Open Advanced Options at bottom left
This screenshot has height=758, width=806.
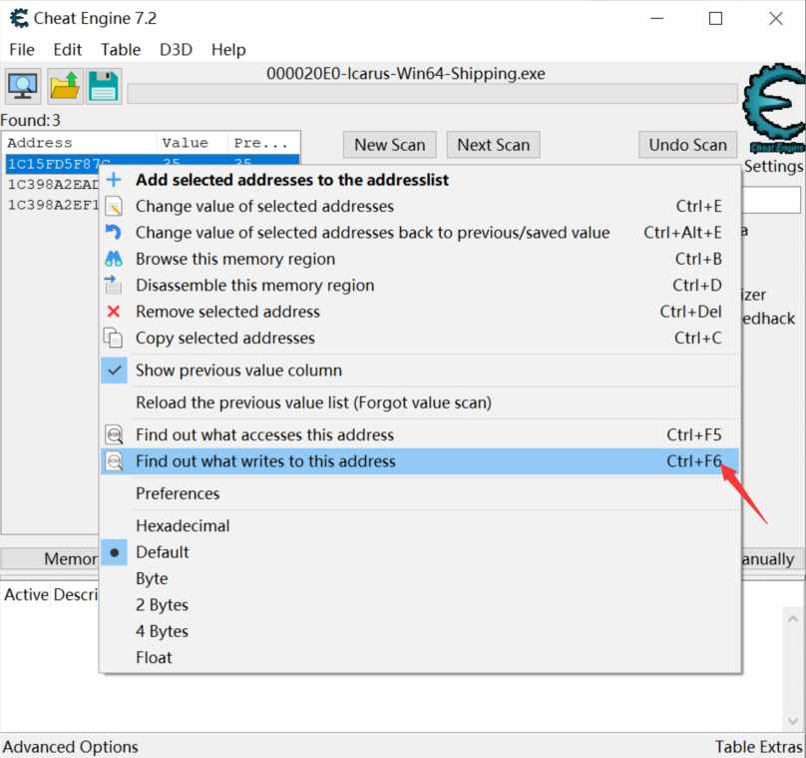71,747
